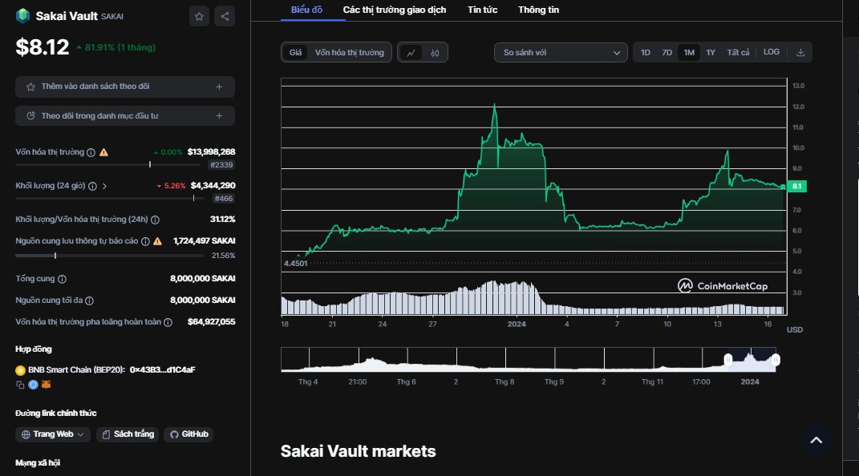Click info icon next to Vốn hóa thị trường
Image resolution: width=859 pixels, height=476 pixels.
point(91,152)
